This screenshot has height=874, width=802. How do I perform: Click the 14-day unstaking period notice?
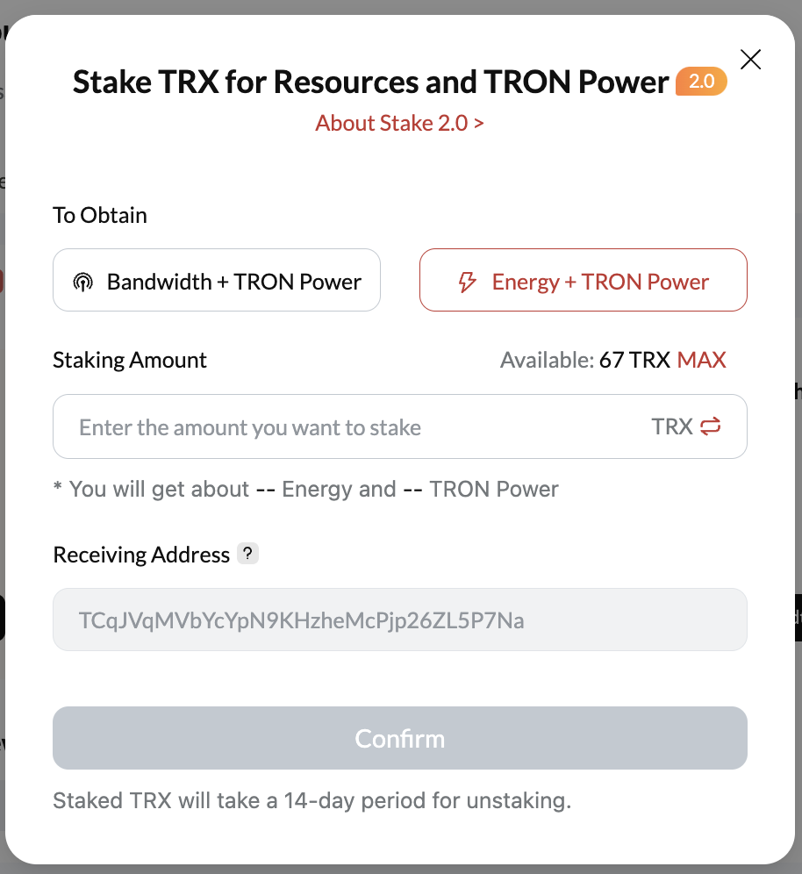pyautogui.click(x=311, y=800)
